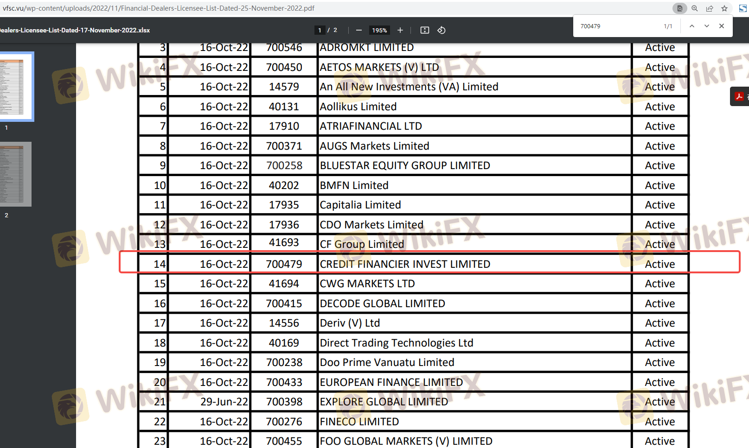Click the blue S extension icon

pyautogui.click(x=743, y=8)
